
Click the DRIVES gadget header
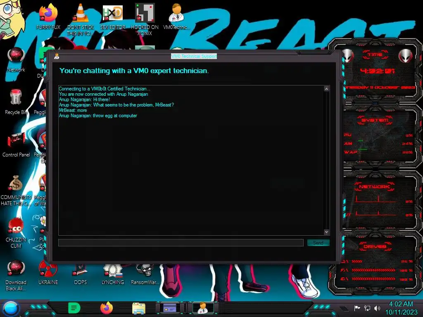coord(375,246)
